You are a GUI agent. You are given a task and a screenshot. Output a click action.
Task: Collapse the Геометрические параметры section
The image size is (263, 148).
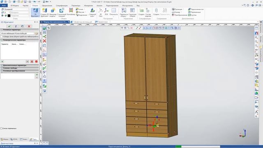click(19, 40)
